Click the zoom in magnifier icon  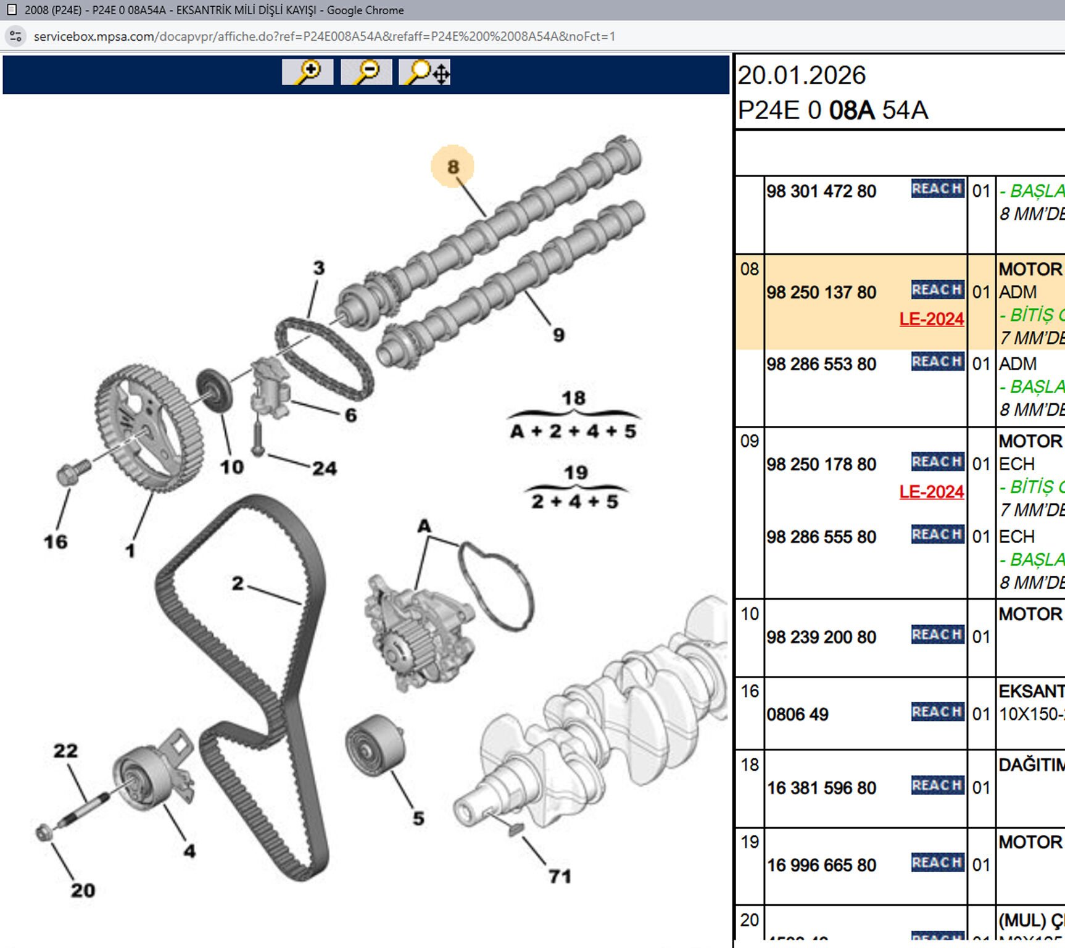(x=307, y=72)
